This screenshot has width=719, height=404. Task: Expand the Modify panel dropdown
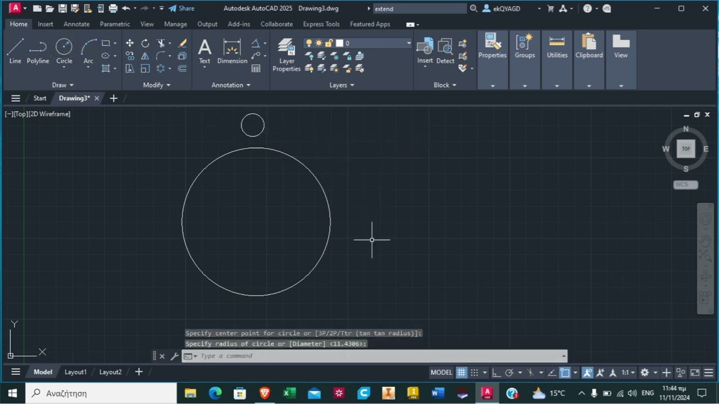coord(157,85)
